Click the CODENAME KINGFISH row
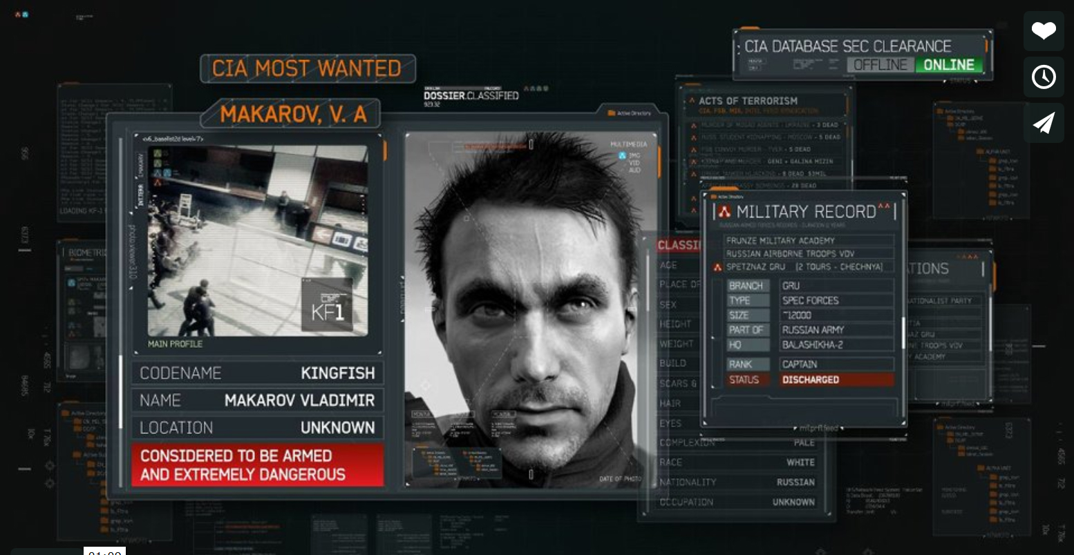 (258, 373)
